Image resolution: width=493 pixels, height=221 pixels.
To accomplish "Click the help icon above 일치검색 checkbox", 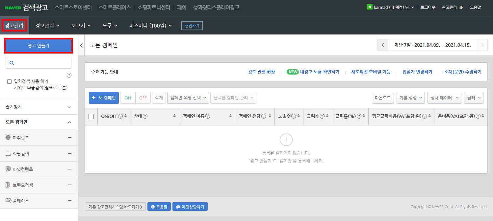I will (x=69, y=75).
